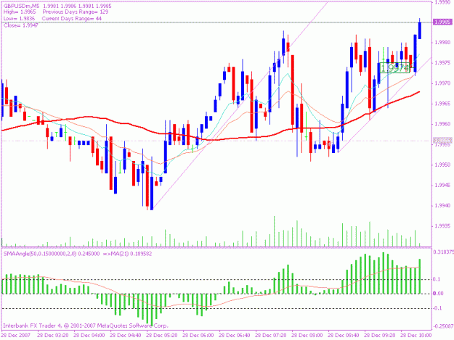Click the '28 Dec 2007' time axis label
Screen dimensions: 454x340
tap(16, 336)
